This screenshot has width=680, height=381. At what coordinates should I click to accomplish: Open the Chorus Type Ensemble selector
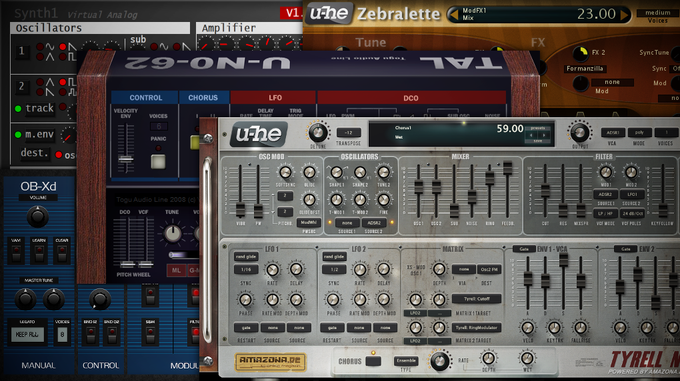click(406, 360)
